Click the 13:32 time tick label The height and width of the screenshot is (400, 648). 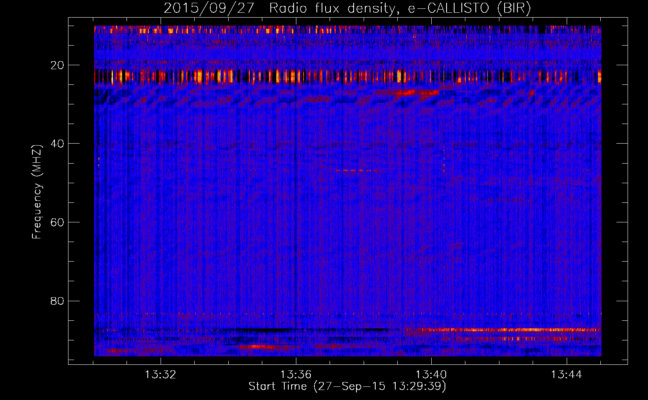tap(161, 374)
